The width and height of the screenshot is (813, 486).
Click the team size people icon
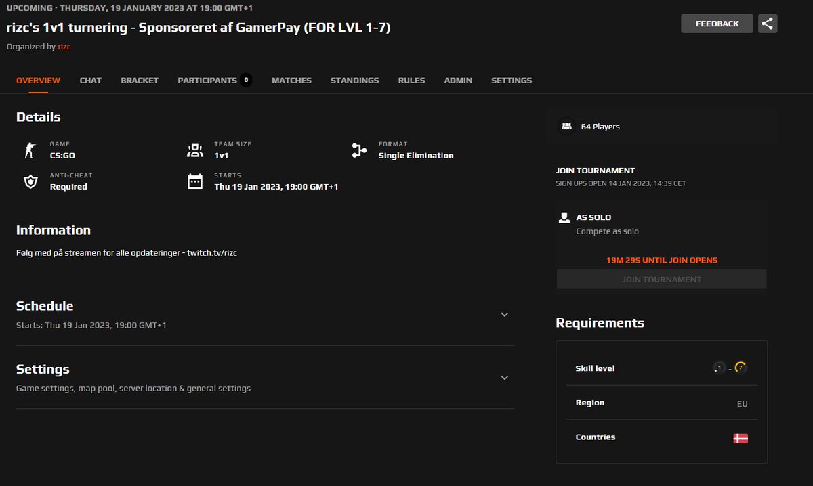pyautogui.click(x=195, y=150)
